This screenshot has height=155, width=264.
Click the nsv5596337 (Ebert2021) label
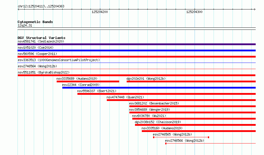coord(97,91)
